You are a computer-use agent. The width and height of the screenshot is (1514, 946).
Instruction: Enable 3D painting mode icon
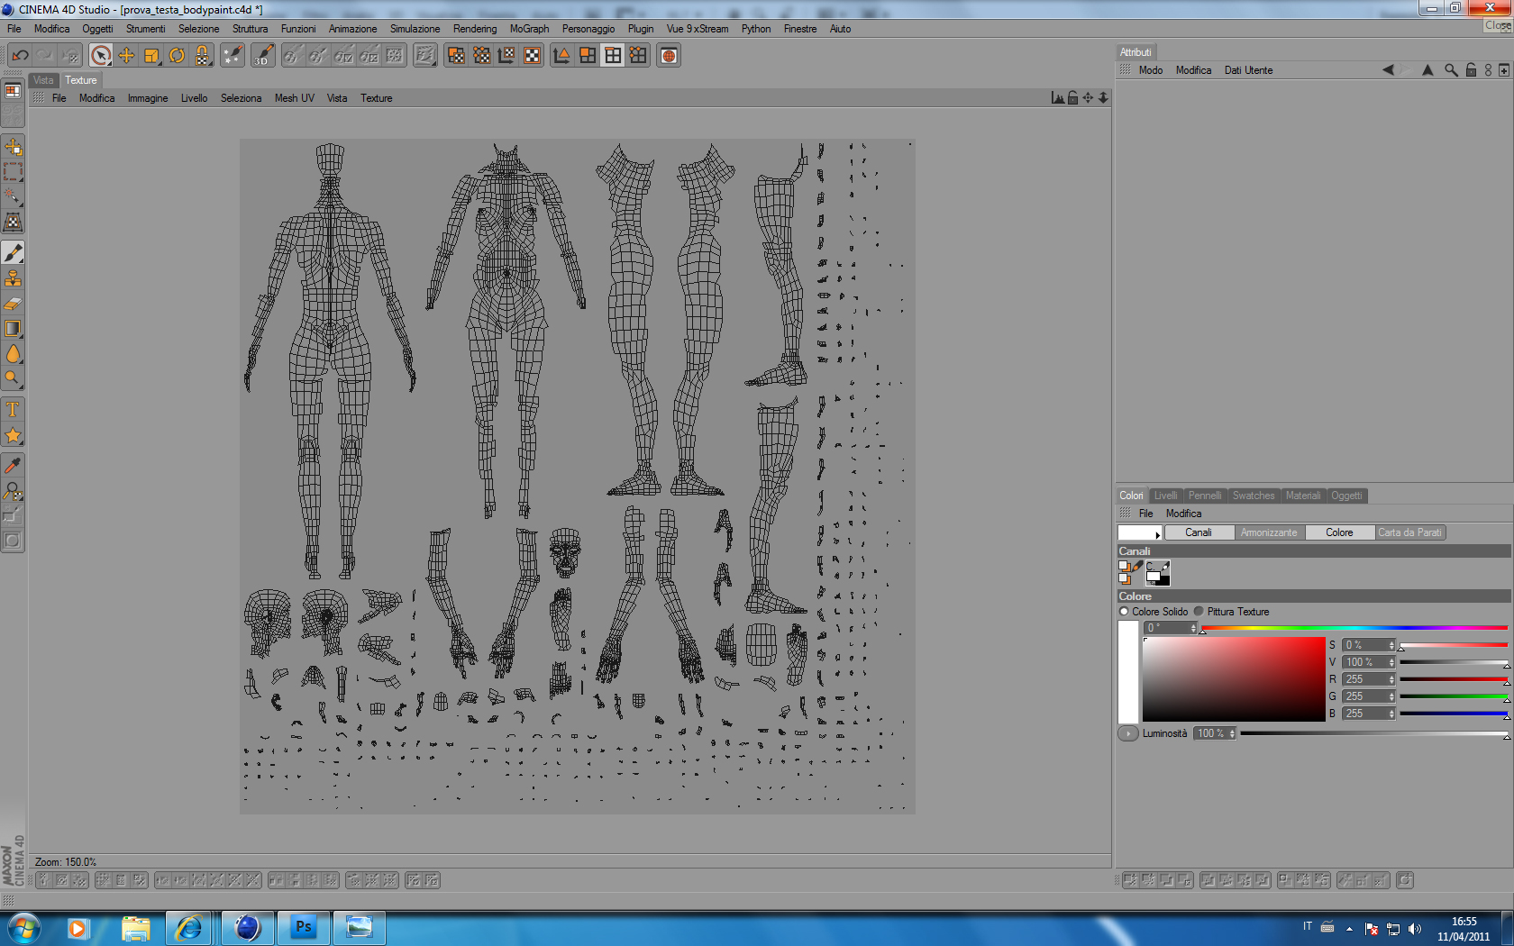point(262,56)
